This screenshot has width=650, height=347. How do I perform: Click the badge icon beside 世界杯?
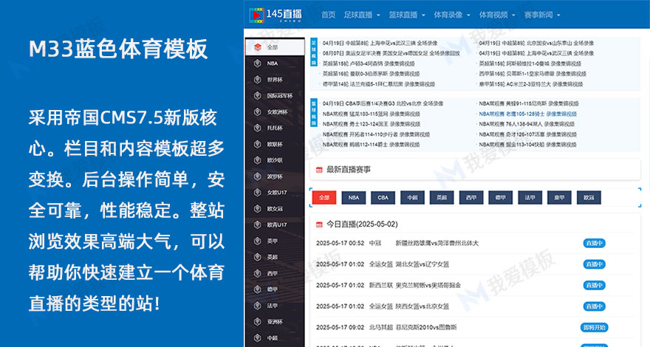point(258,79)
